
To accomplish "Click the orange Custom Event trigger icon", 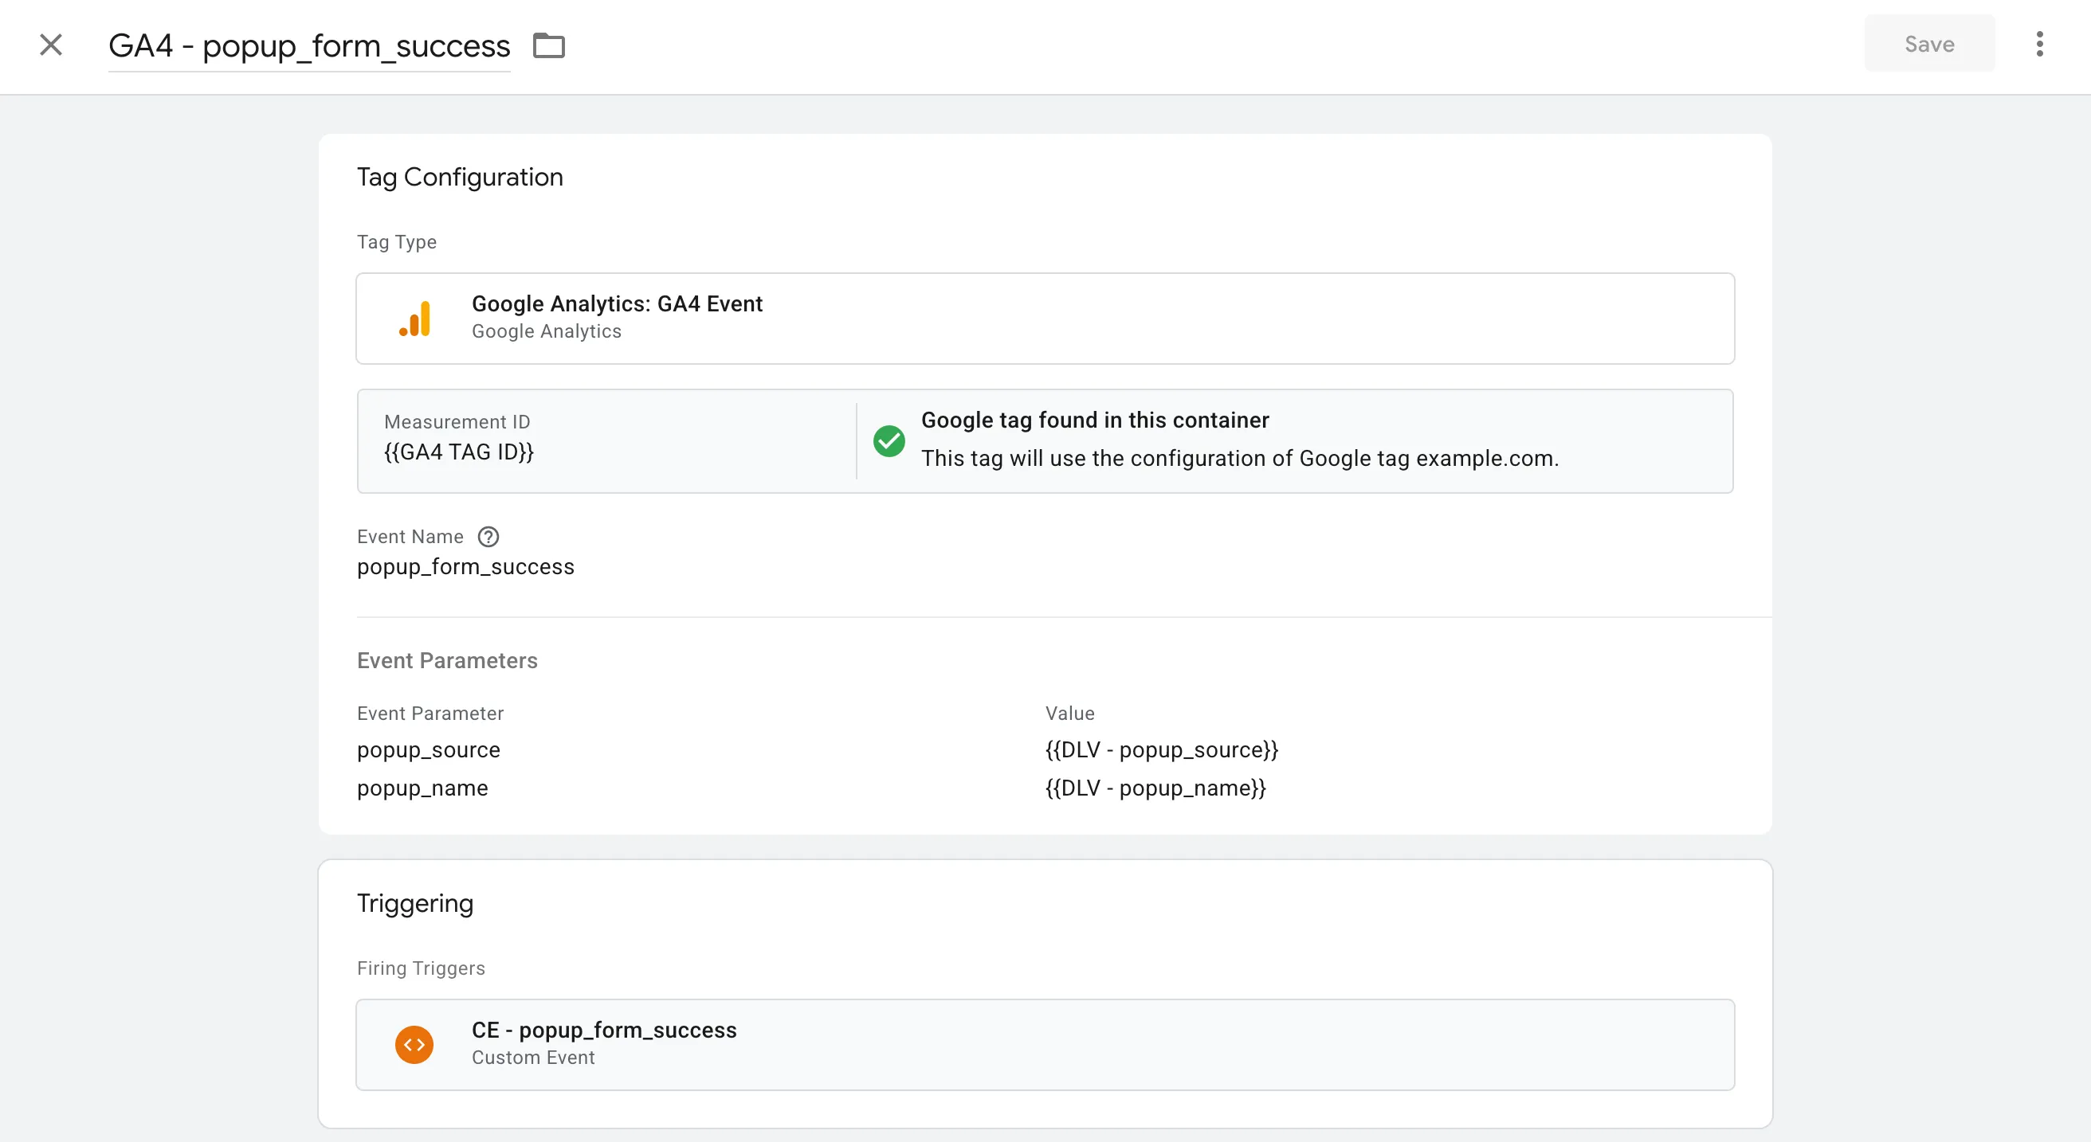I will coord(414,1045).
